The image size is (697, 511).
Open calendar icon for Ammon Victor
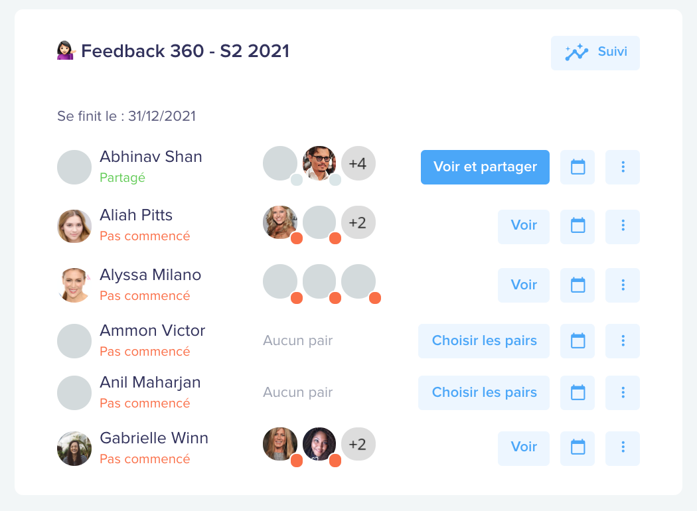pos(578,341)
